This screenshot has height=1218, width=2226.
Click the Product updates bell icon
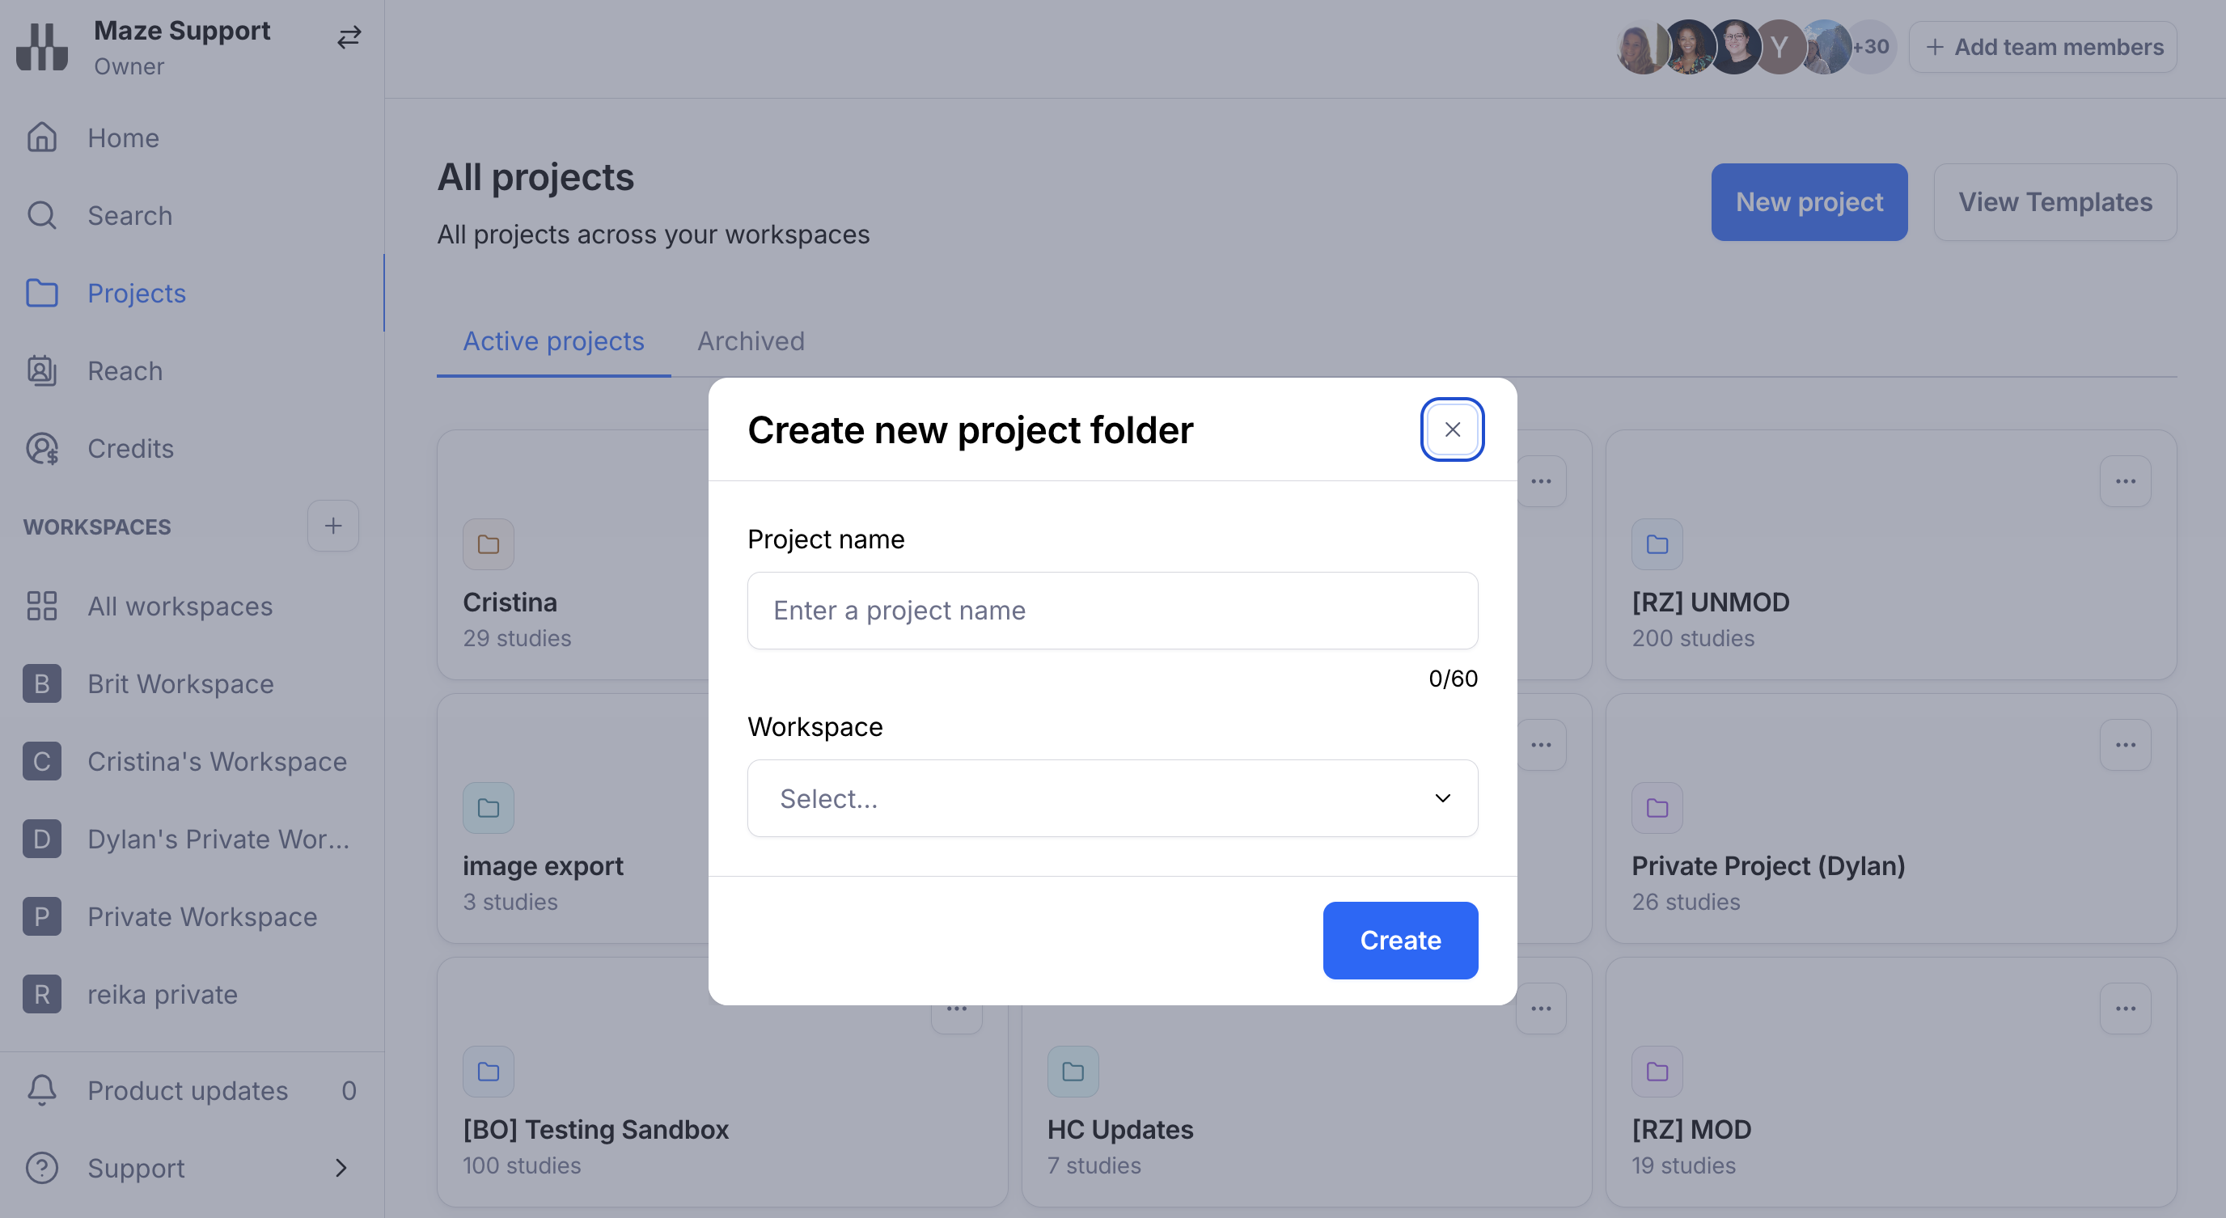click(x=41, y=1090)
